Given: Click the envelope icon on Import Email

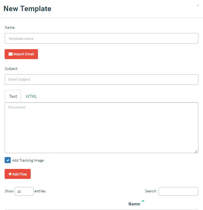Looking at the screenshot, I should pos(10,54).
